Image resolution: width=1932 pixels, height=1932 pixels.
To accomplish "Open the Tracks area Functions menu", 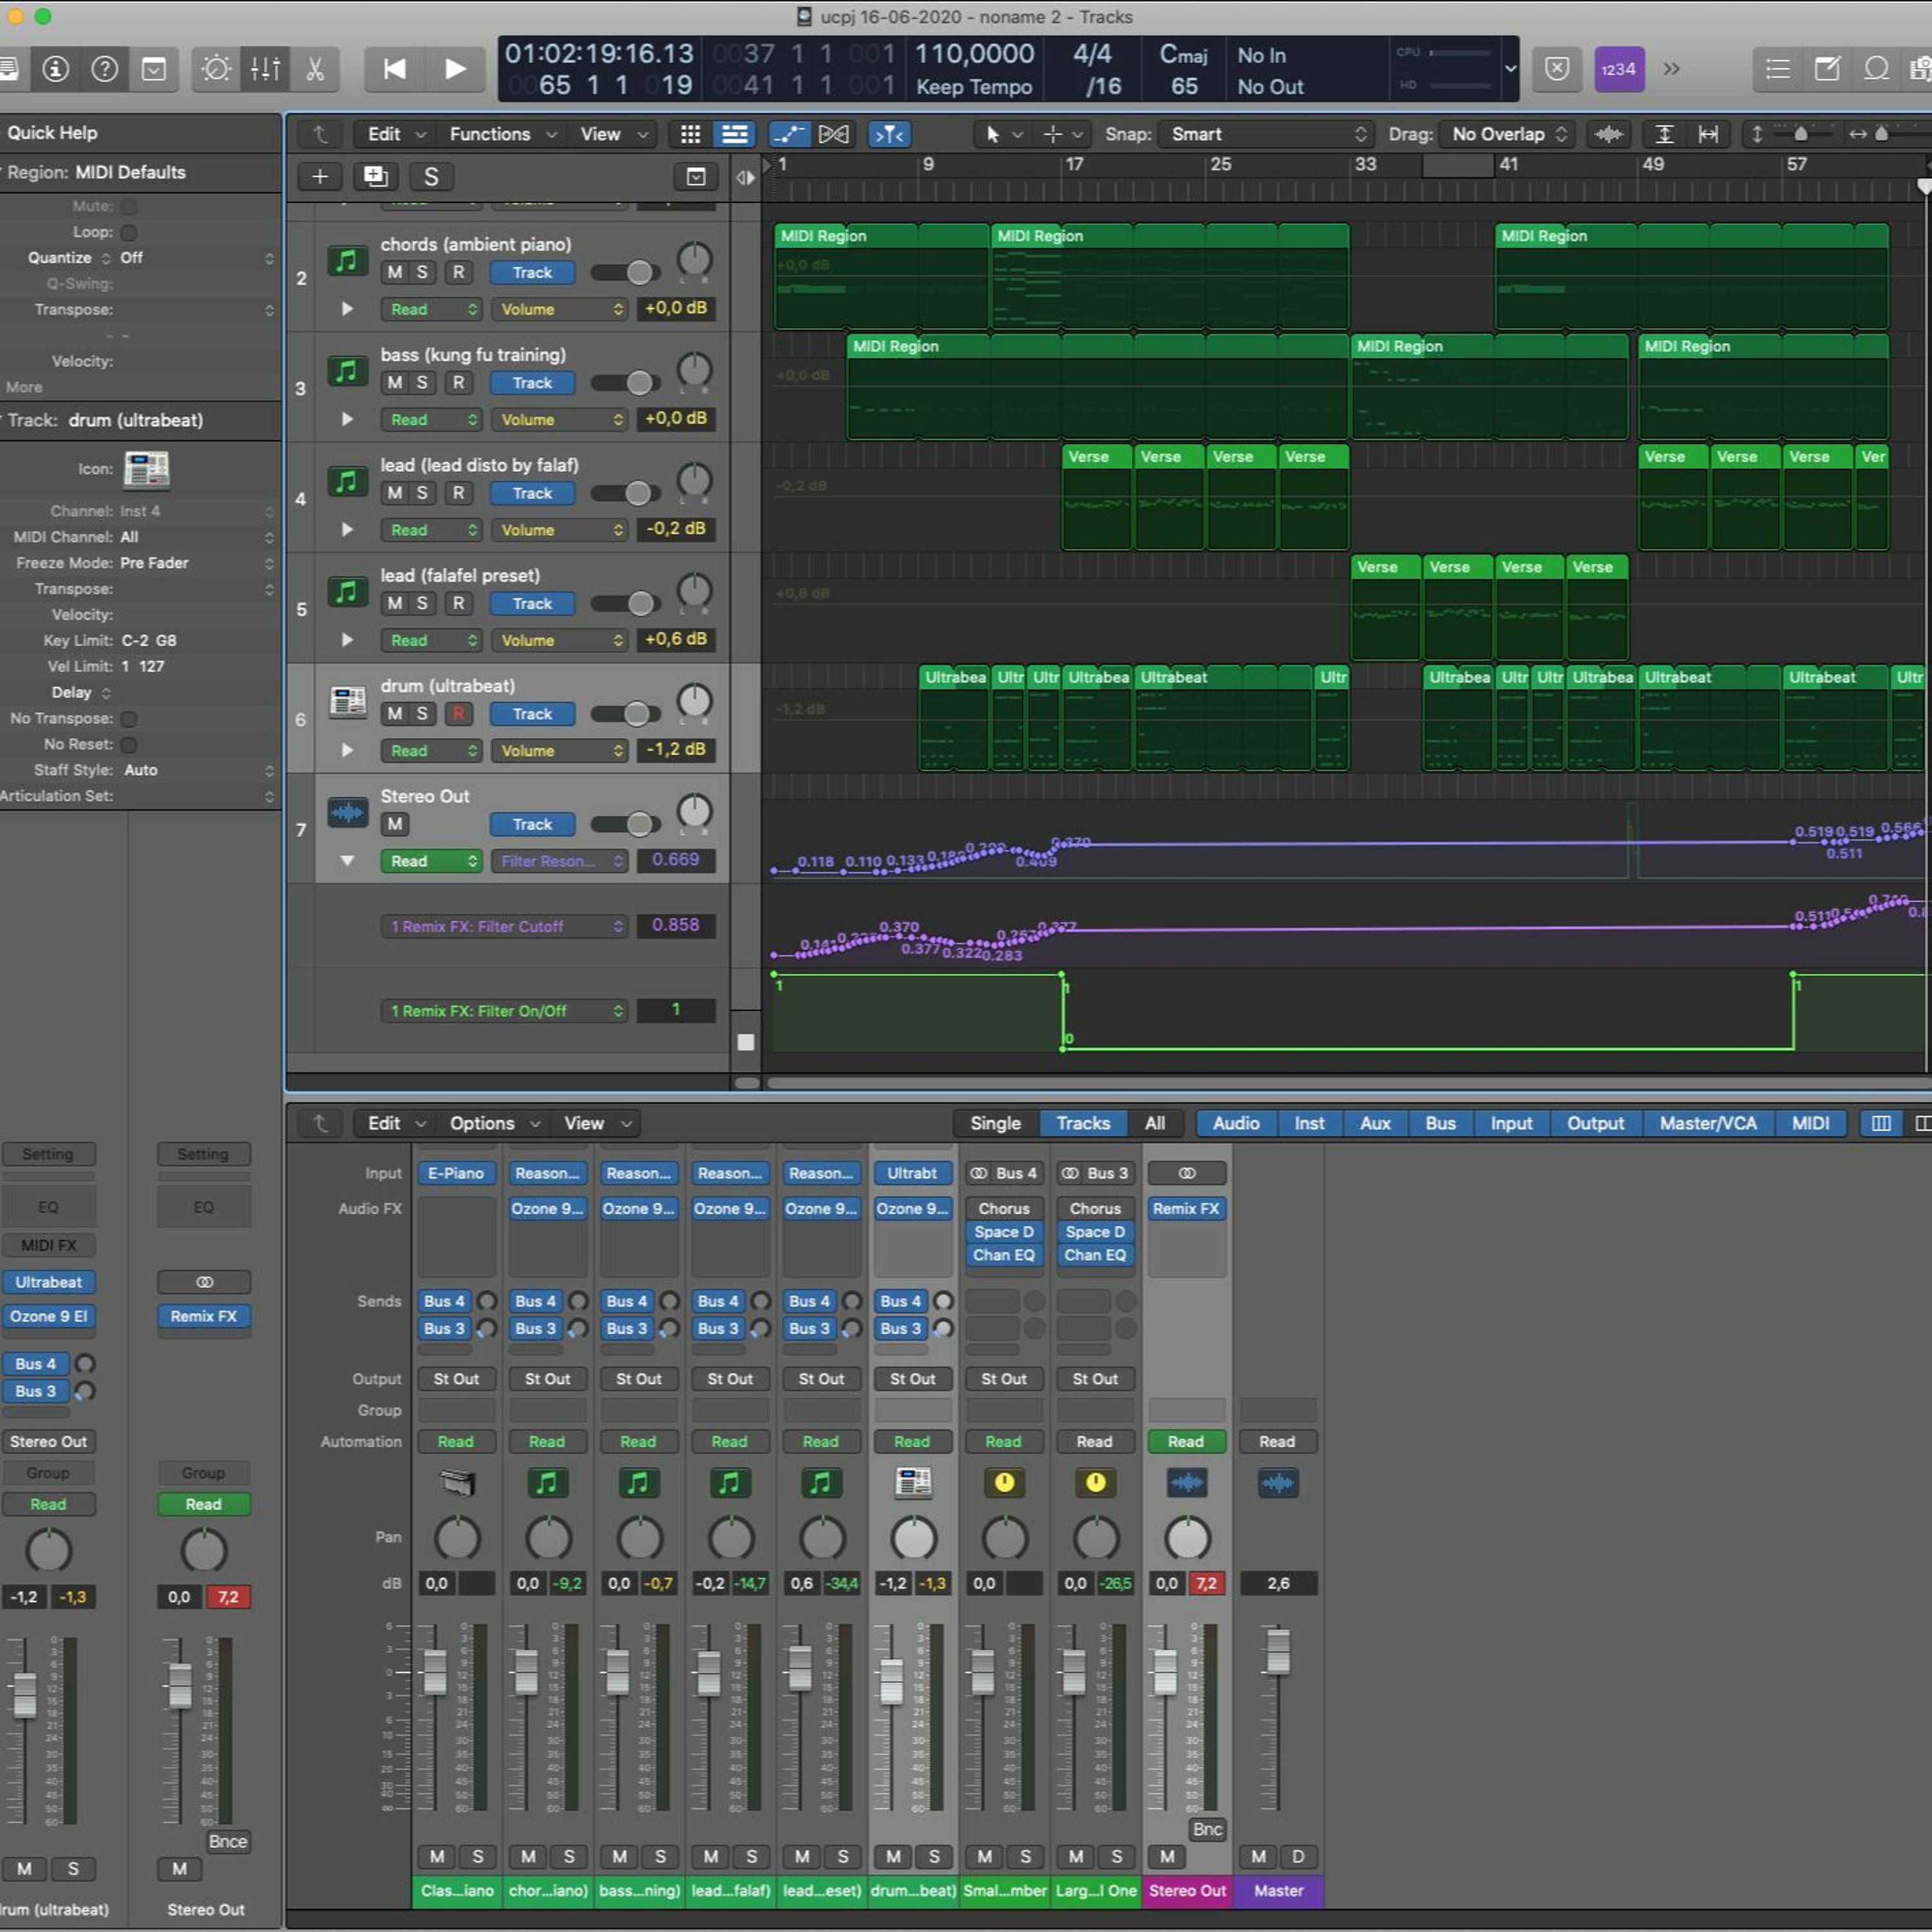I will pyautogui.click(x=503, y=134).
